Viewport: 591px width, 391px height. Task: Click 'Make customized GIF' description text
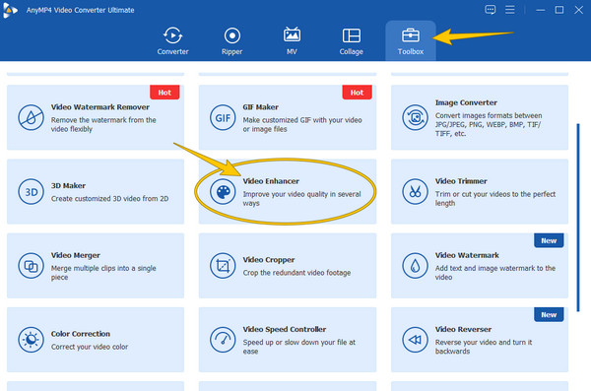pos(302,124)
